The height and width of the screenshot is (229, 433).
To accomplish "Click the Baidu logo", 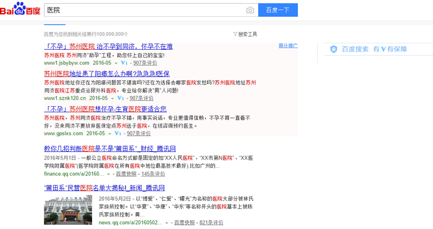I will pos(20,9).
